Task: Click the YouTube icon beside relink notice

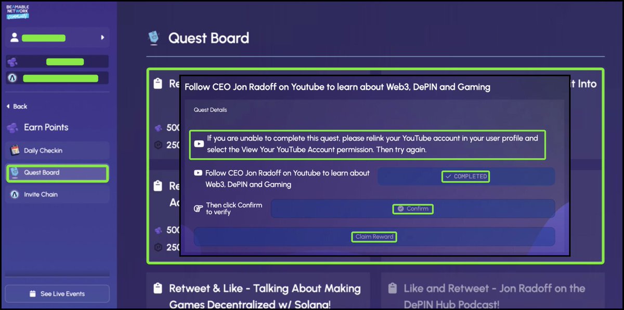Action: click(x=199, y=144)
